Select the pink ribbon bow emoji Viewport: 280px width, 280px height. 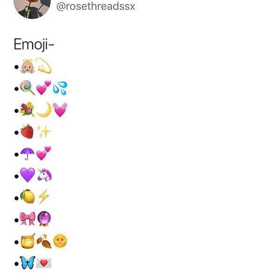pos(27,219)
